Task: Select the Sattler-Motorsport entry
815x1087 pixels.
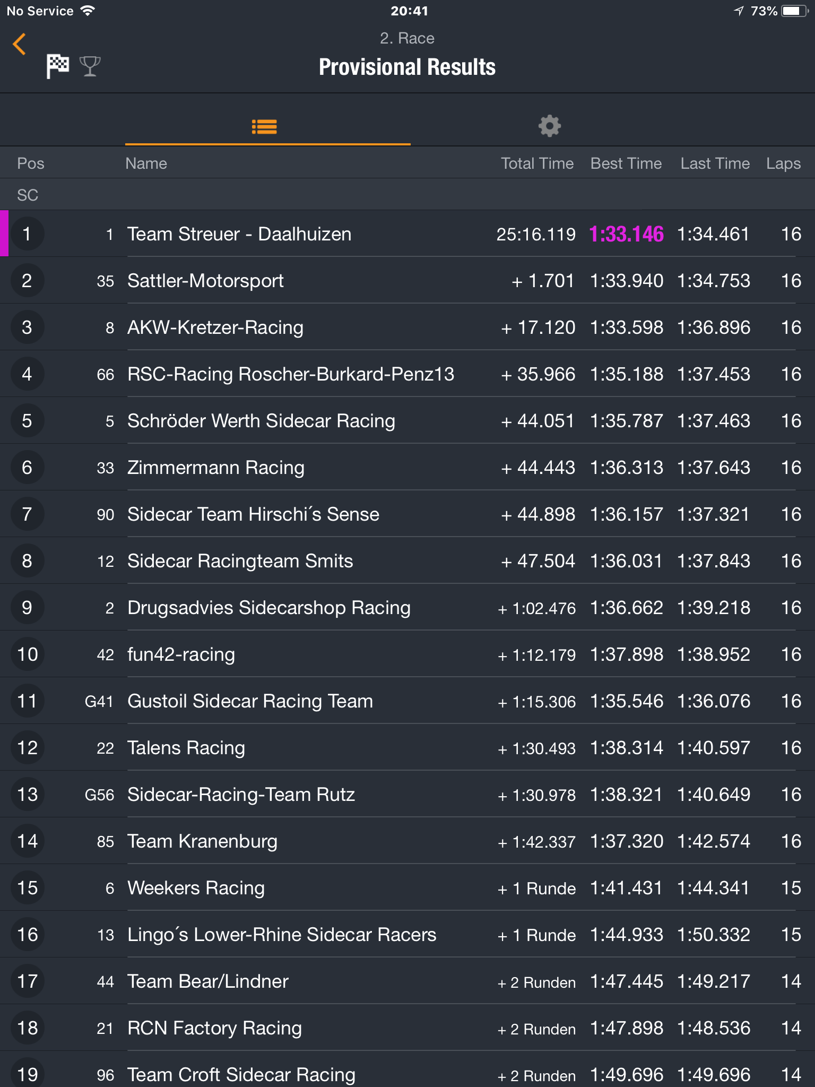Action: [407, 281]
